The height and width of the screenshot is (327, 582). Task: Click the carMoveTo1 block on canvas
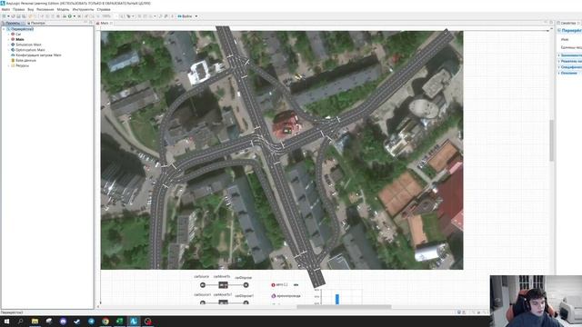pos(223,302)
